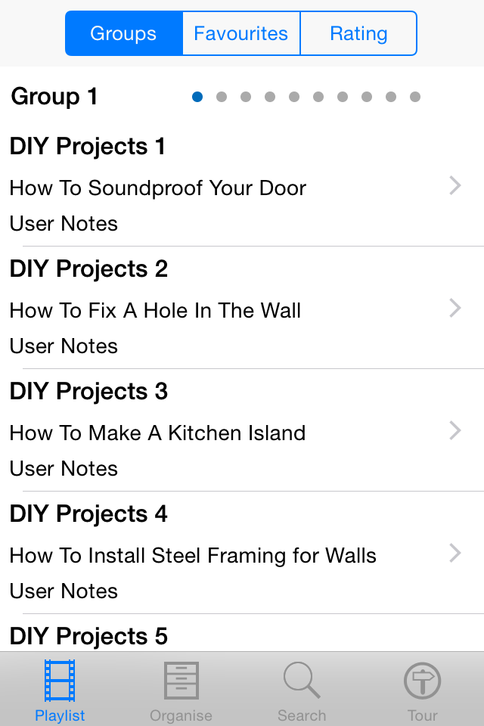
Task: Open User Notes under DIY Projects 2
Action: (x=64, y=346)
